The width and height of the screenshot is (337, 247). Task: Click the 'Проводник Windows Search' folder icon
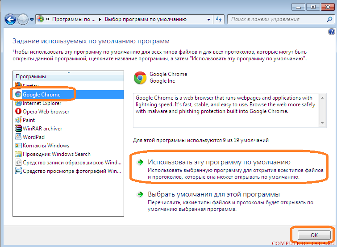18,154
